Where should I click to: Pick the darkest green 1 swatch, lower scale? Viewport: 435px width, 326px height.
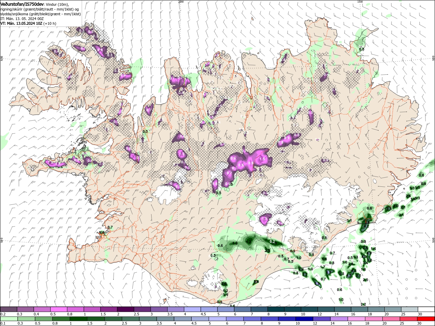point(79,319)
